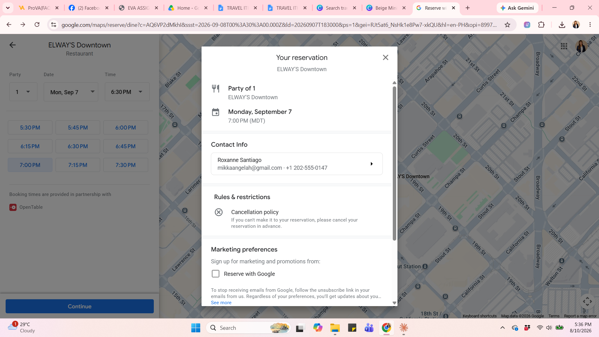This screenshot has height=337, width=599.
Task: Select the 5:45 PM time slot
Action: coord(78,128)
